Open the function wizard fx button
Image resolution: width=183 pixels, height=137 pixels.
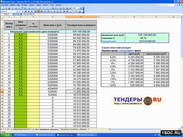[x=21, y=14]
